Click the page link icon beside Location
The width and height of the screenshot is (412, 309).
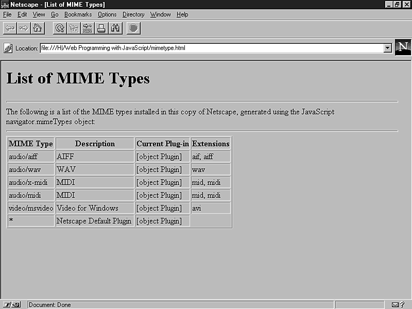(x=8, y=48)
